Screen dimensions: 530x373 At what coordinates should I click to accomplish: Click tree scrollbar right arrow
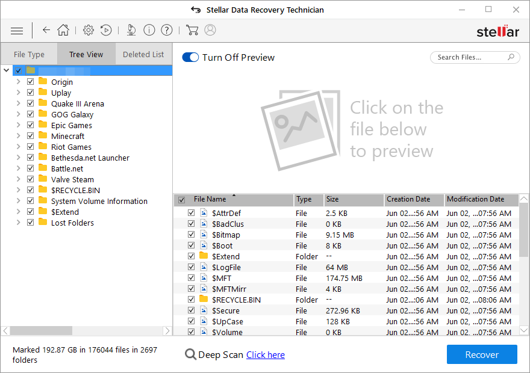pyautogui.click(x=167, y=331)
